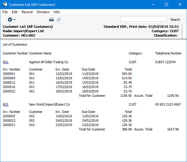The height and width of the screenshot is (162, 187).
Task: Click the Customer Number column header
Action: [x=15, y=53]
